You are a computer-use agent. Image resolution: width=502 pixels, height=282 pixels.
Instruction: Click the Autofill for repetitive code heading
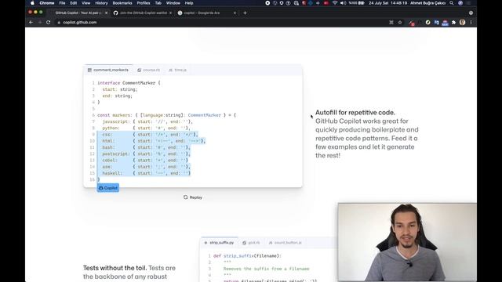pos(355,113)
